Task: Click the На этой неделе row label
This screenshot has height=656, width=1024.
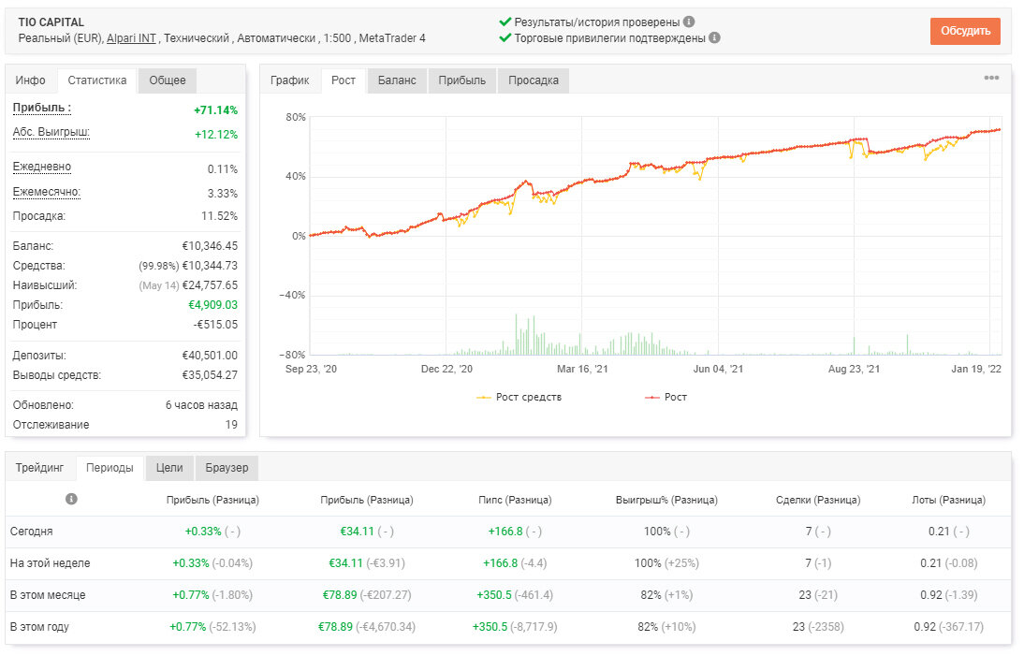Action: (50, 563)
